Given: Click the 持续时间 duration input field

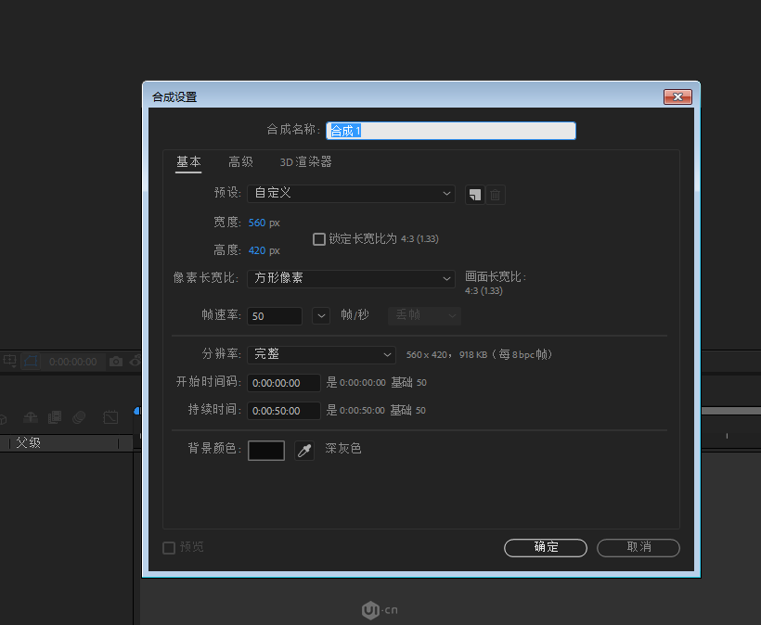Looking at the screenshot, I should [283, 410].
